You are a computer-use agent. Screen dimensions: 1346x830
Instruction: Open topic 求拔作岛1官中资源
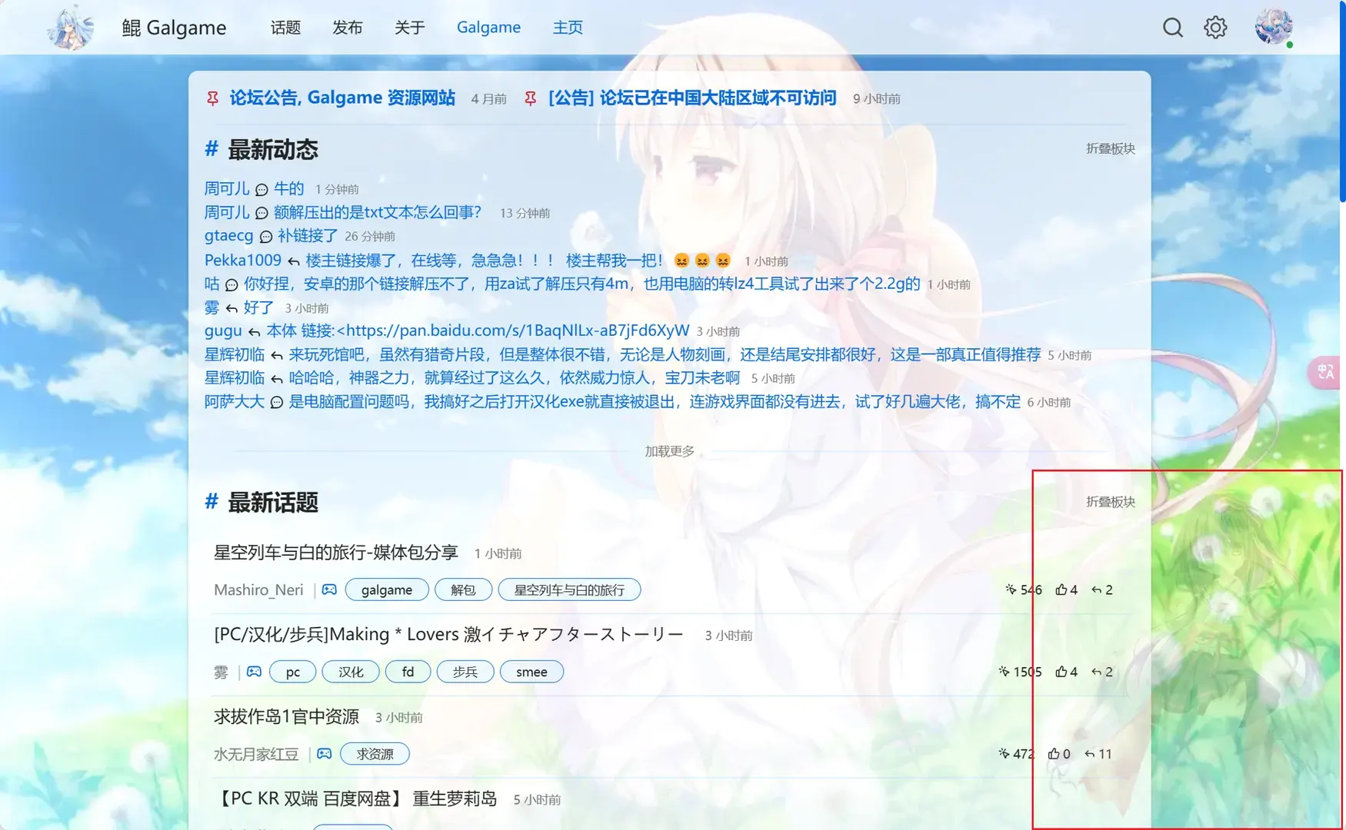[286, 716]
